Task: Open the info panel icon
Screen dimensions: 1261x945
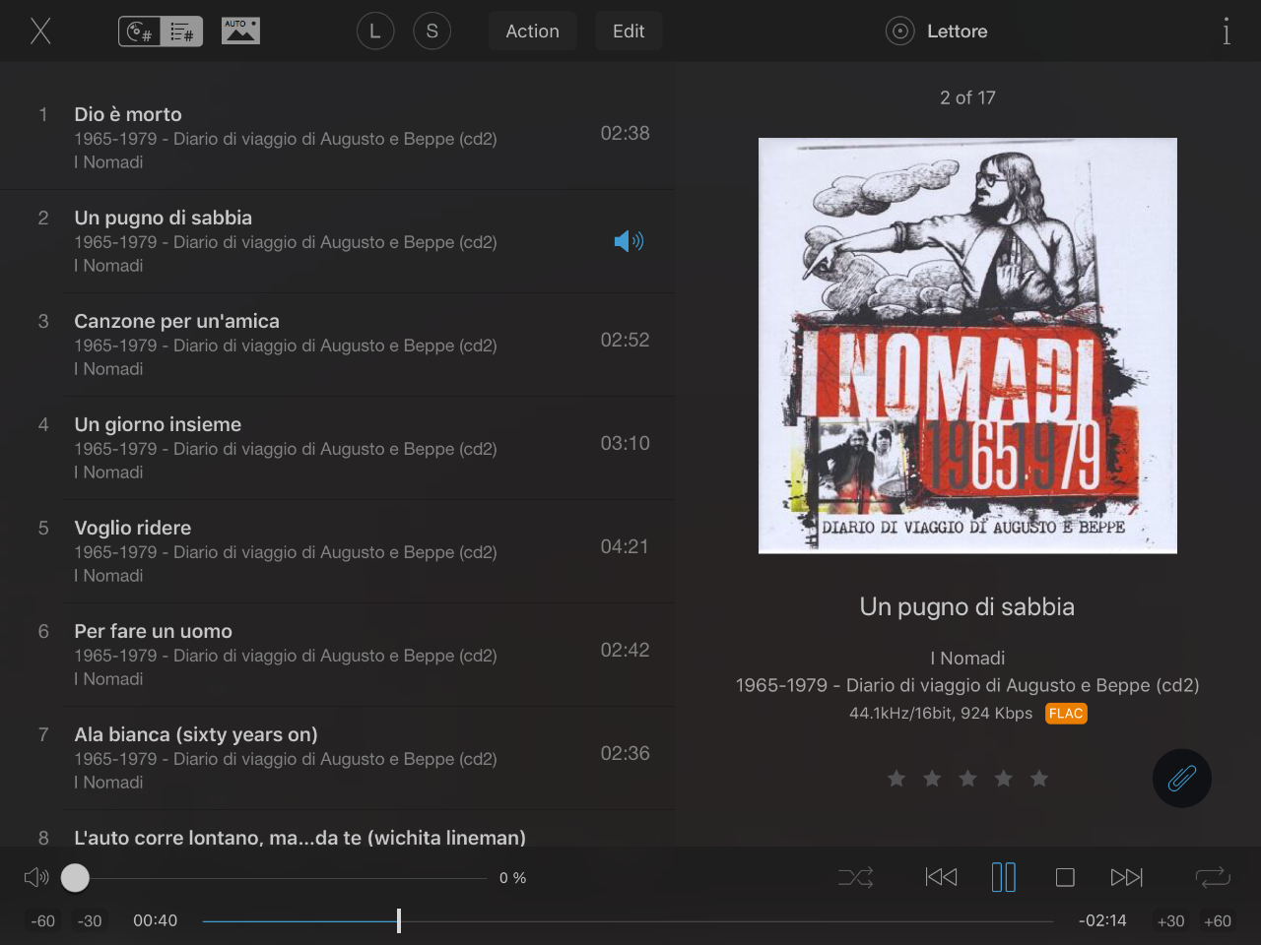Action: [1226, 31]
